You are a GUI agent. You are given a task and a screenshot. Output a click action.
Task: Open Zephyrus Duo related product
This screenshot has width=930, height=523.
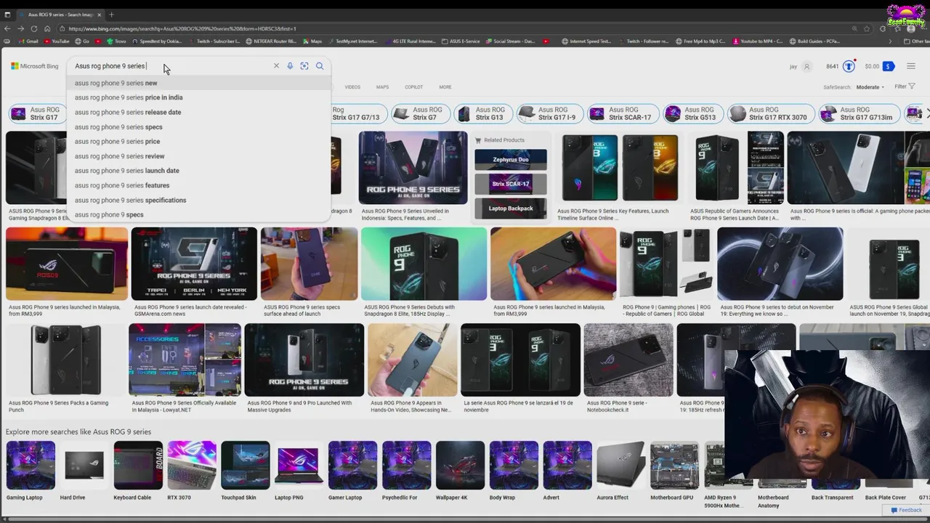coord(511,160)
